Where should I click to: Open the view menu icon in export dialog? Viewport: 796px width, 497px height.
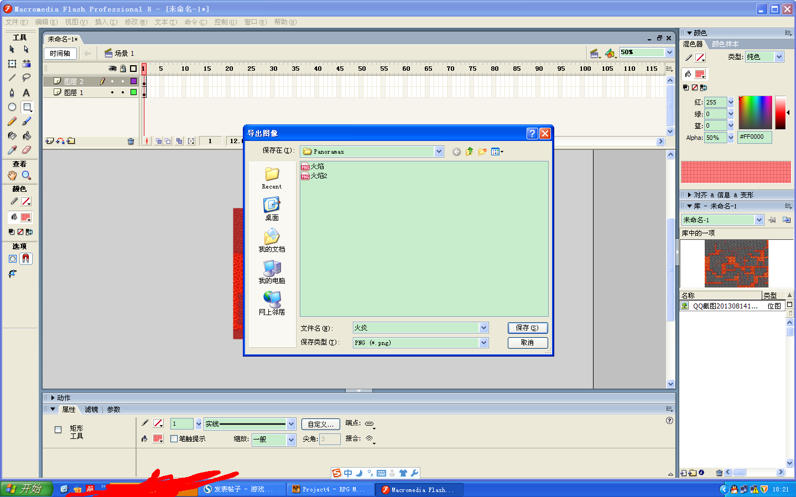pyautogui.click(x=497, y=151)
